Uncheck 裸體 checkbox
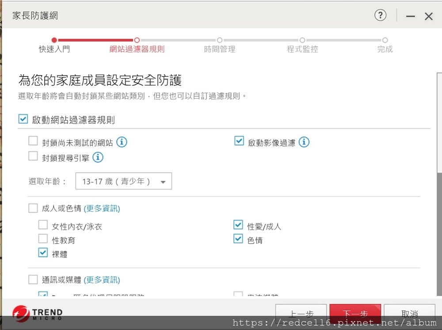The height and width of the screenshot is (330, 442). tap(43, 253)
